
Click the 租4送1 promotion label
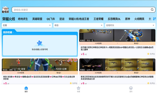[136, 43]
